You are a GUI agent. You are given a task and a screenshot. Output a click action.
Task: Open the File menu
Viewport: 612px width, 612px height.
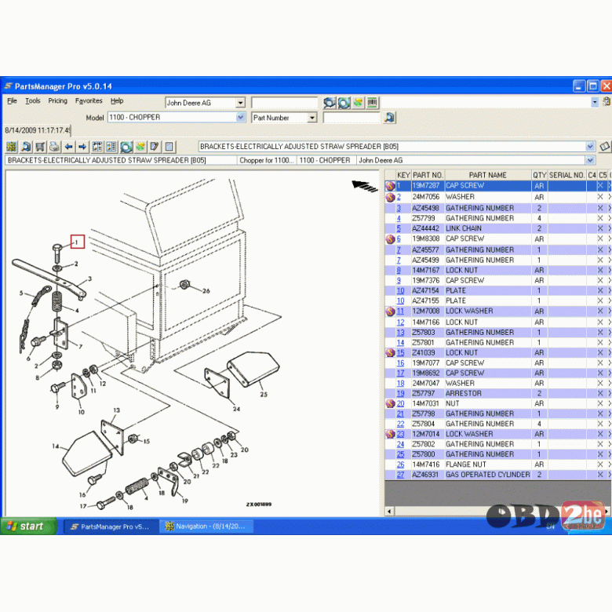(x=12, y=100)
